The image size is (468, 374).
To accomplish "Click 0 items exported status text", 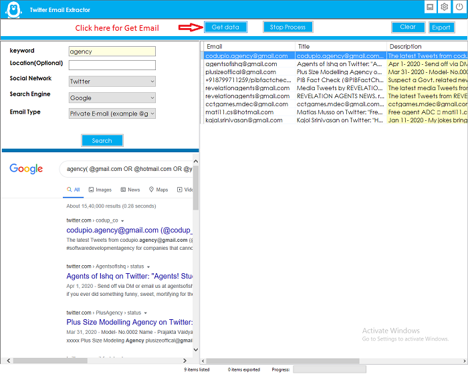I will click(244, 369).
